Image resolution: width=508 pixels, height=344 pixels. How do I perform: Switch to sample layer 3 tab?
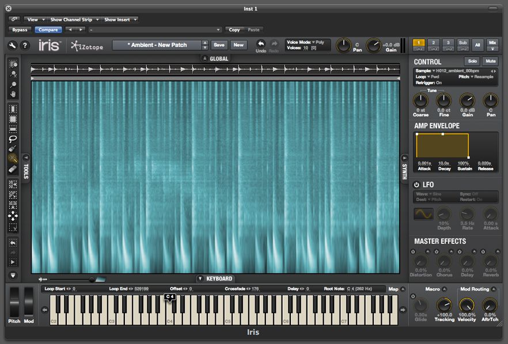tap(448, 43)
